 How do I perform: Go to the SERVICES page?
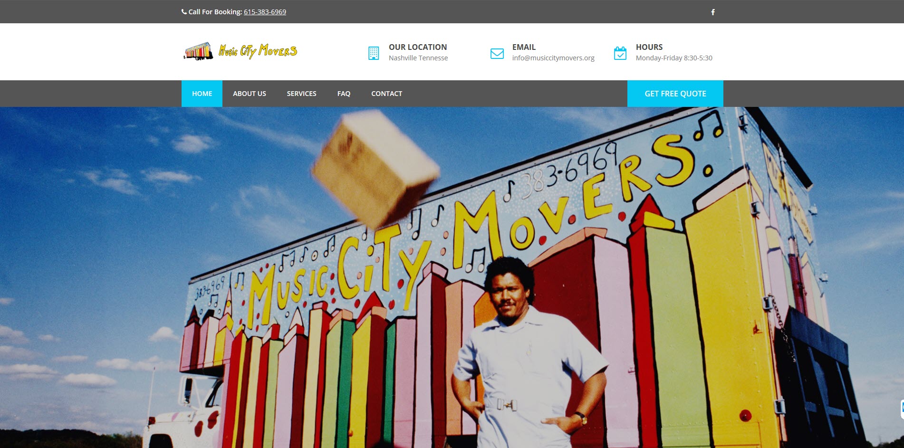click(301, 94)
